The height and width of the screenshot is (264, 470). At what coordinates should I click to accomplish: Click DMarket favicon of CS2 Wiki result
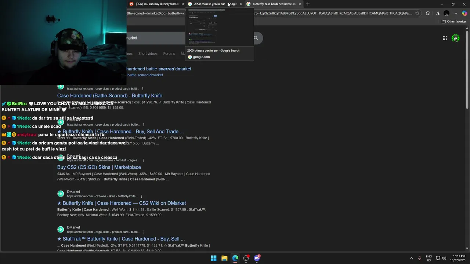pos(61,194)
